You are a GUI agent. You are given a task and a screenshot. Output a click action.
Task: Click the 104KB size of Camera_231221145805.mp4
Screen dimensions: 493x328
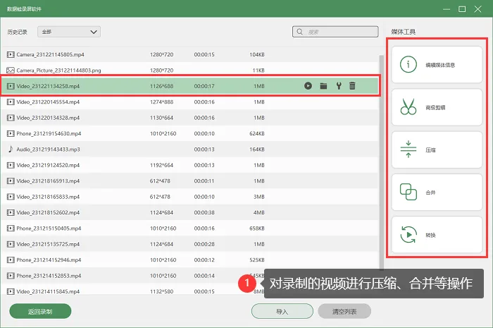[x=257, y=54]
